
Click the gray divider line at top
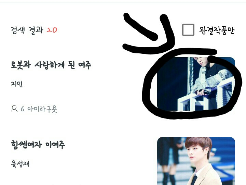point(123,2)
